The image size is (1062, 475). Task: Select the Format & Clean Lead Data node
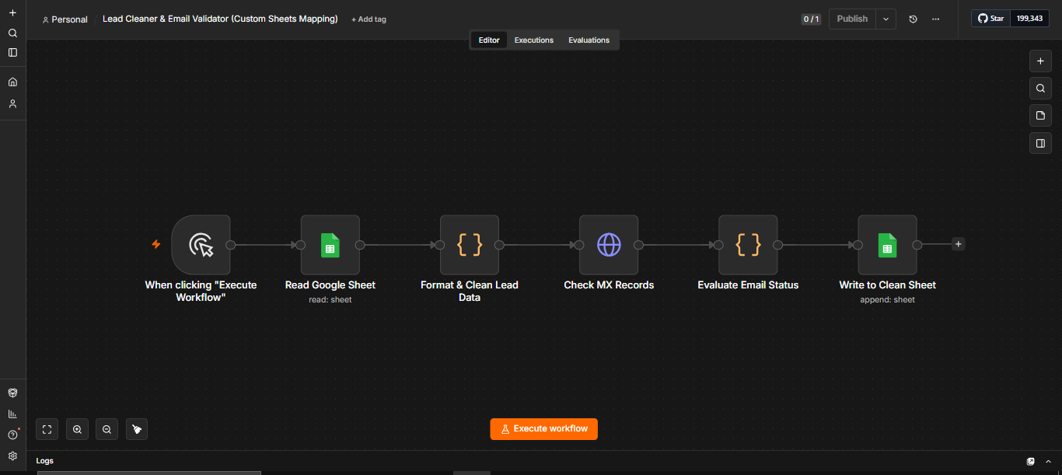pos(470,245)
